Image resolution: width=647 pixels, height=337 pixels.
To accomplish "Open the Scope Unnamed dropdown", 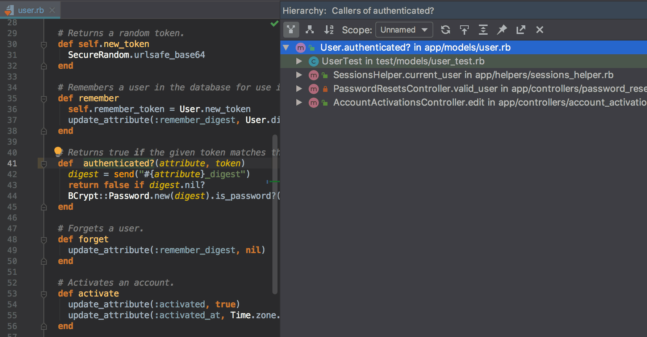I will [x=404, y=30].
